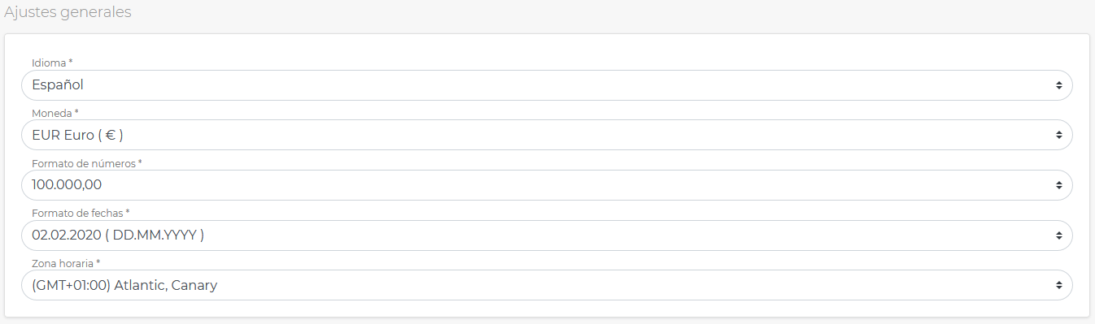Click the (GMT+01:00) Atlantic, Canary value
Screen dimensions: 1095x324
pos(124,285)
